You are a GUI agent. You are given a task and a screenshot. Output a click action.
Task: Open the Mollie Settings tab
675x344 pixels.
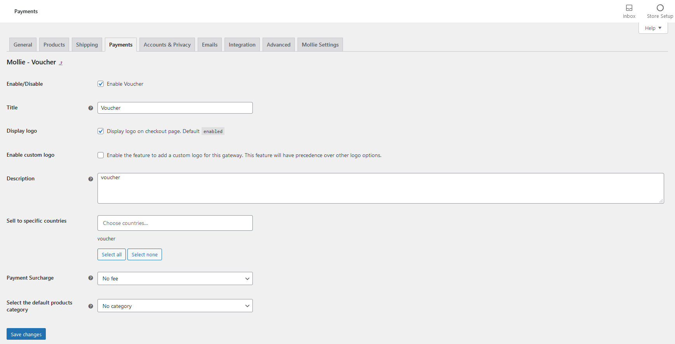(x=320, y=45)
